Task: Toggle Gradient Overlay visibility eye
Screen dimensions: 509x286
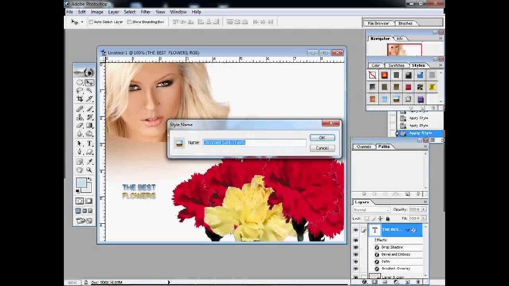Action: pos(356,269)
